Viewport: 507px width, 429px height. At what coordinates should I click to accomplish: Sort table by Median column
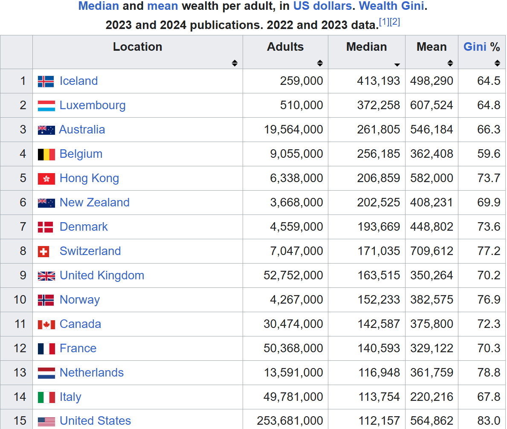(x=397, y=65)
